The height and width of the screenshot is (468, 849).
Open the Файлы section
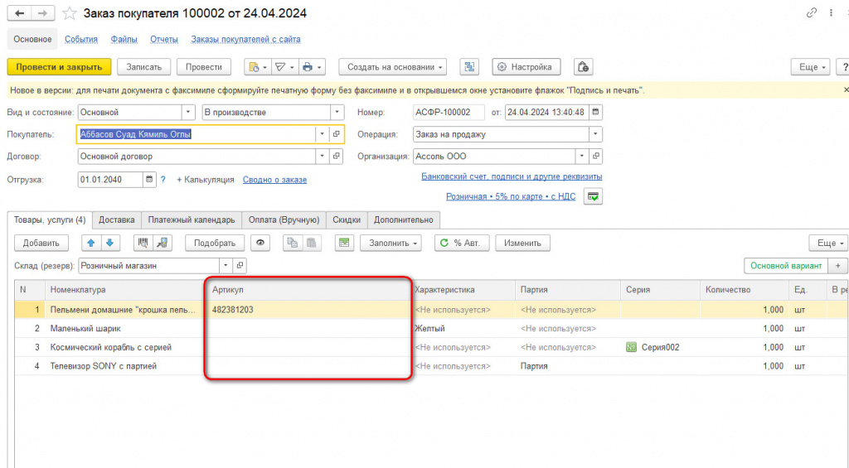pyautogui.click(x=124, y=40)
